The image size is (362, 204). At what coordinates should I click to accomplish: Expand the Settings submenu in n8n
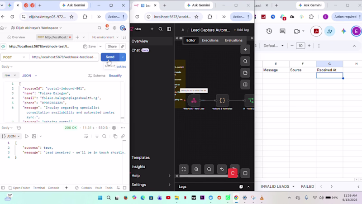tap(169, 185)
